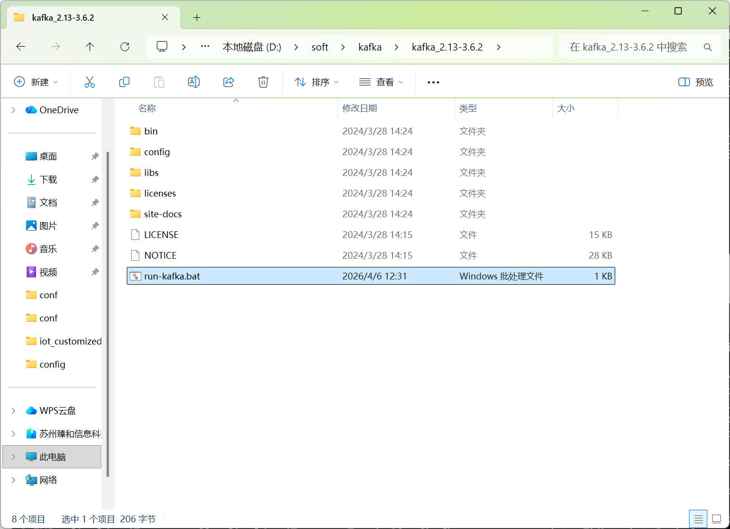Image resolution: width=730 pixels, height=529 pixels.
Task: Close the kafka_2.13-3.6.2 tab
Action: click(165, 17)
